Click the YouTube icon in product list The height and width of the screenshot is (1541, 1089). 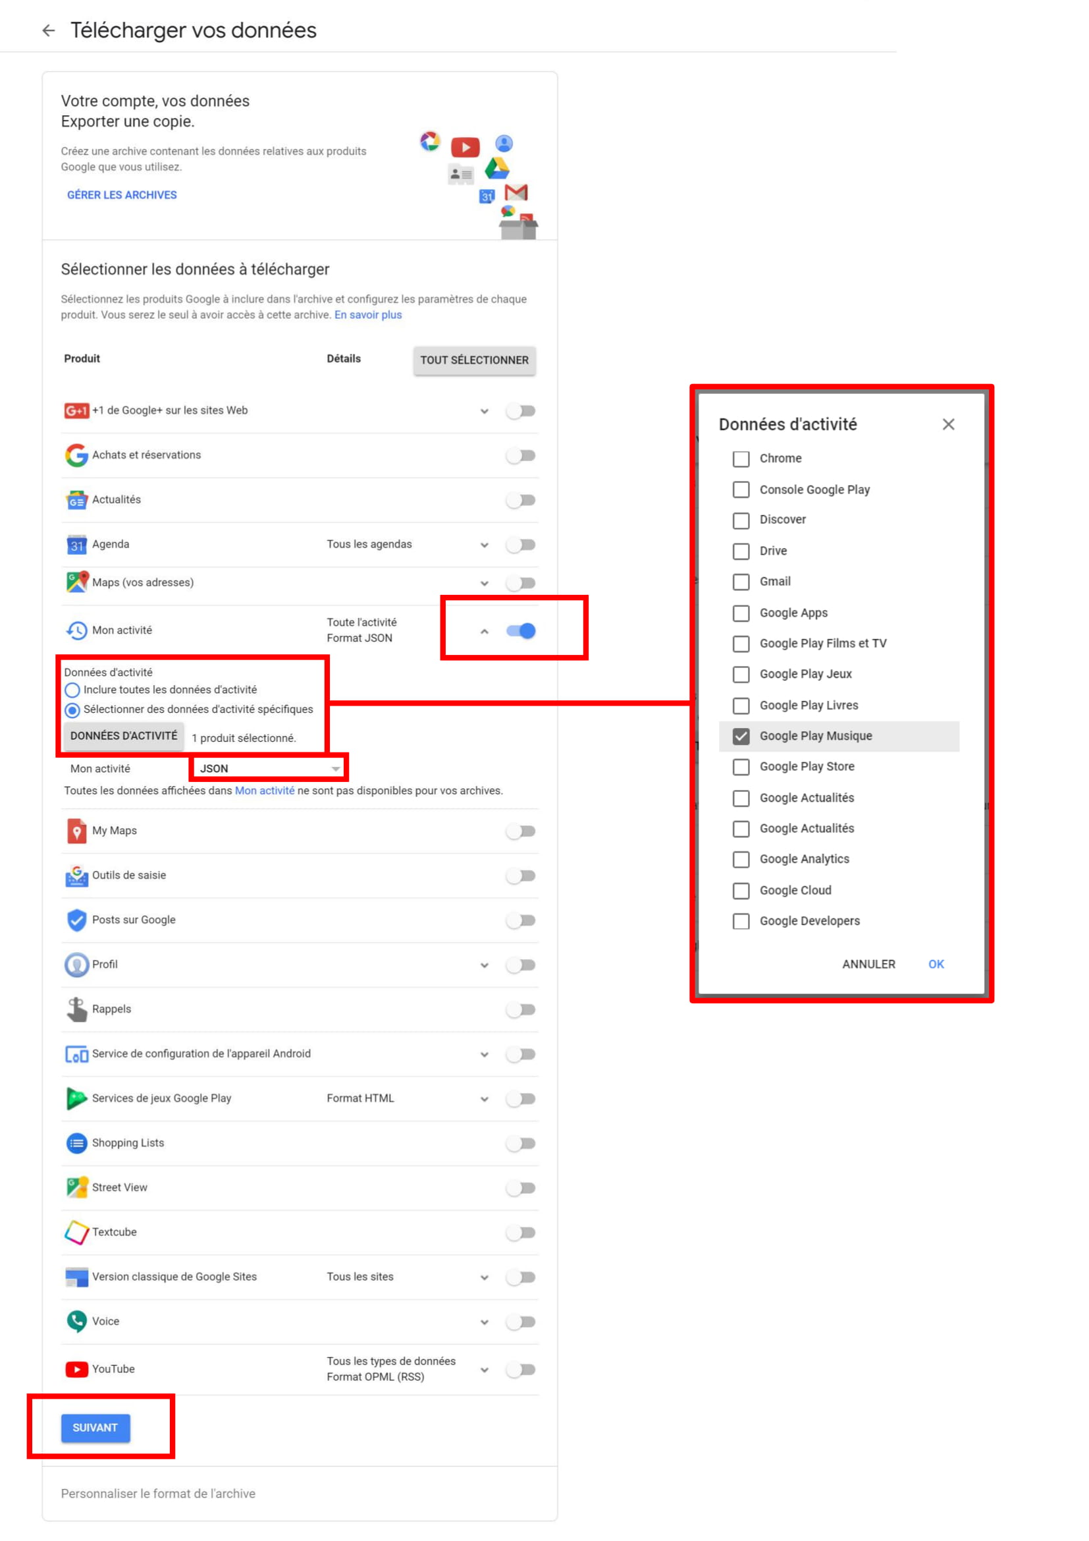click(x=76, y=1369)
